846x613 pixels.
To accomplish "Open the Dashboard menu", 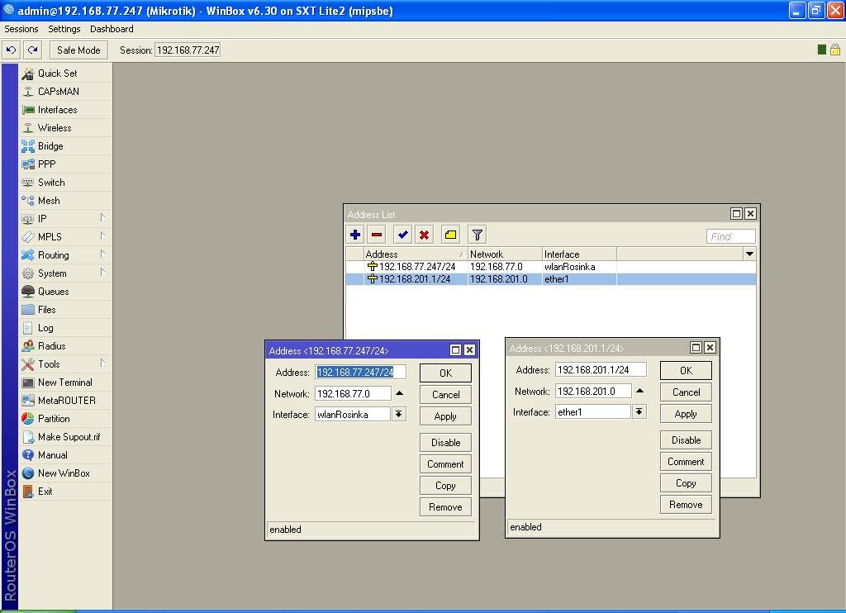I will (x=112, y=29).
